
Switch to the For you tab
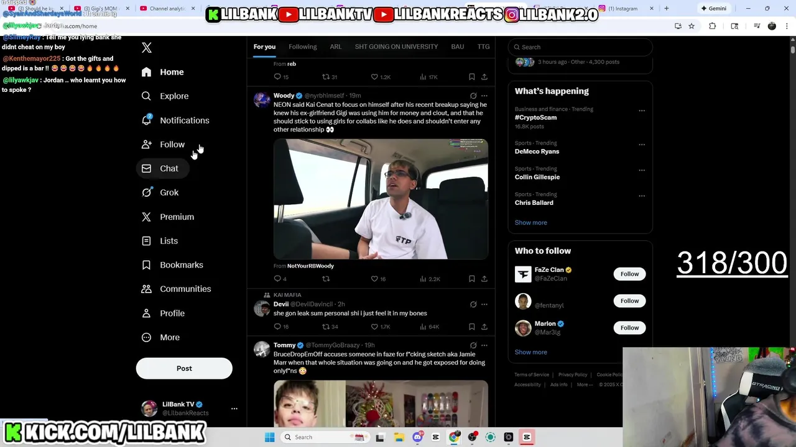264,47
